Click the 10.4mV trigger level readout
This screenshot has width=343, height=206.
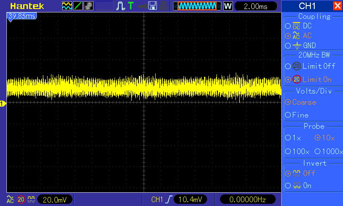(x=190, y=200)
